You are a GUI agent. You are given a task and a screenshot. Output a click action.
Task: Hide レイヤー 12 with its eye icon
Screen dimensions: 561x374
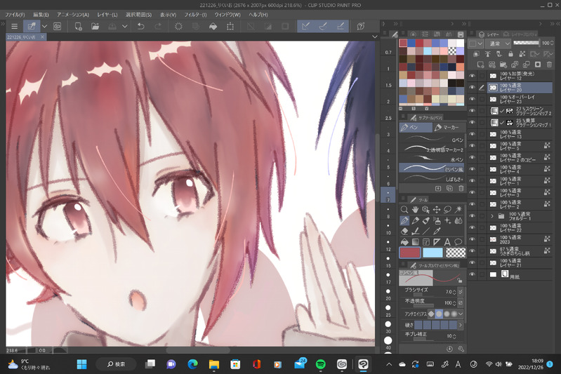tap(472, 76)
